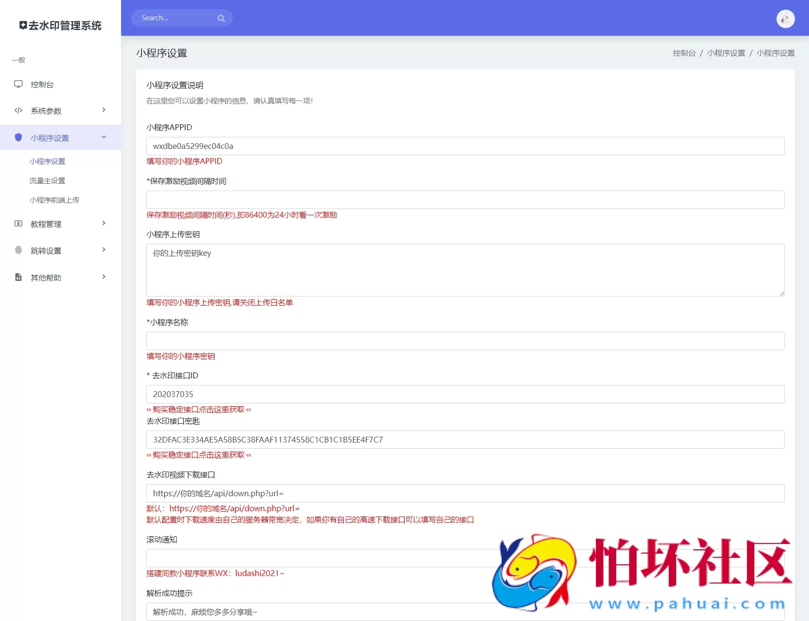The height and width of the screenshot is (621, 809).
Task: Navigate to 控制台 via breadcrumb
Action: click(683, 53)
